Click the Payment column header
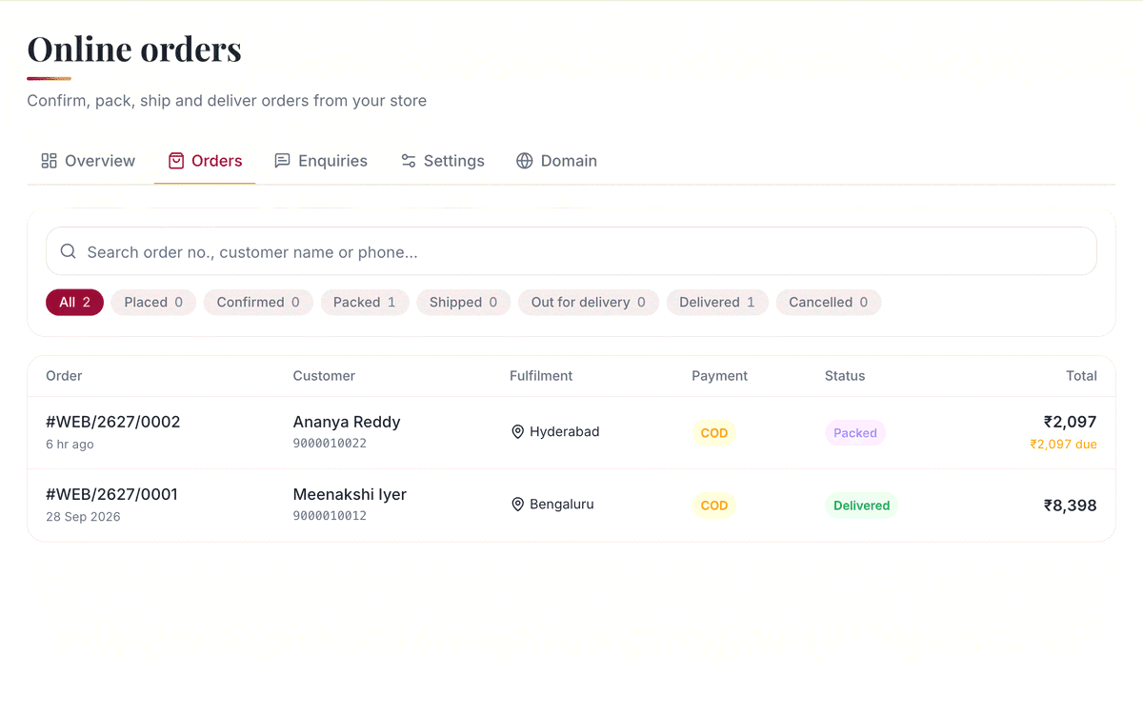Viewport: 1143px width, 714px height. pos(720,376)
